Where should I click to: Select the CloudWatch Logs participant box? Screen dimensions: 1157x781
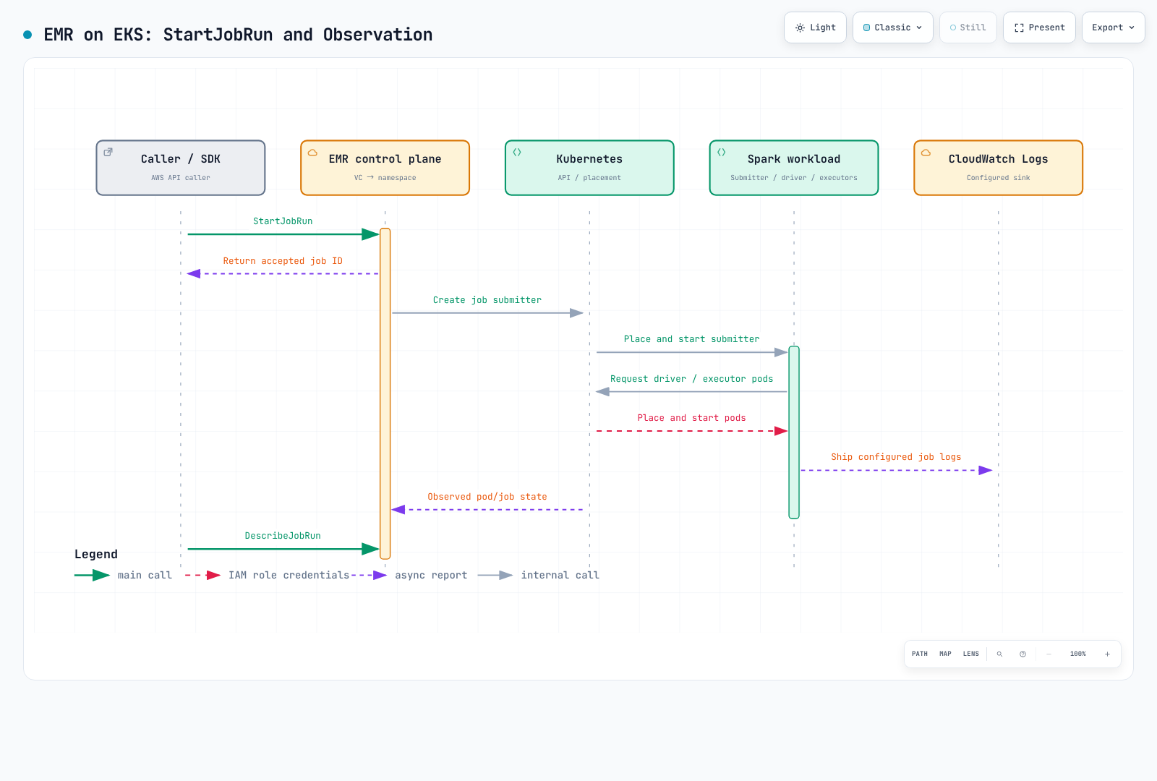pos(999,168)
